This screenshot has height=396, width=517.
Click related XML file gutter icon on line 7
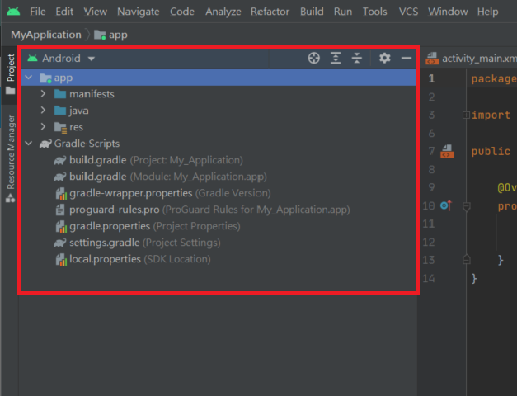[x=447, y=152]
